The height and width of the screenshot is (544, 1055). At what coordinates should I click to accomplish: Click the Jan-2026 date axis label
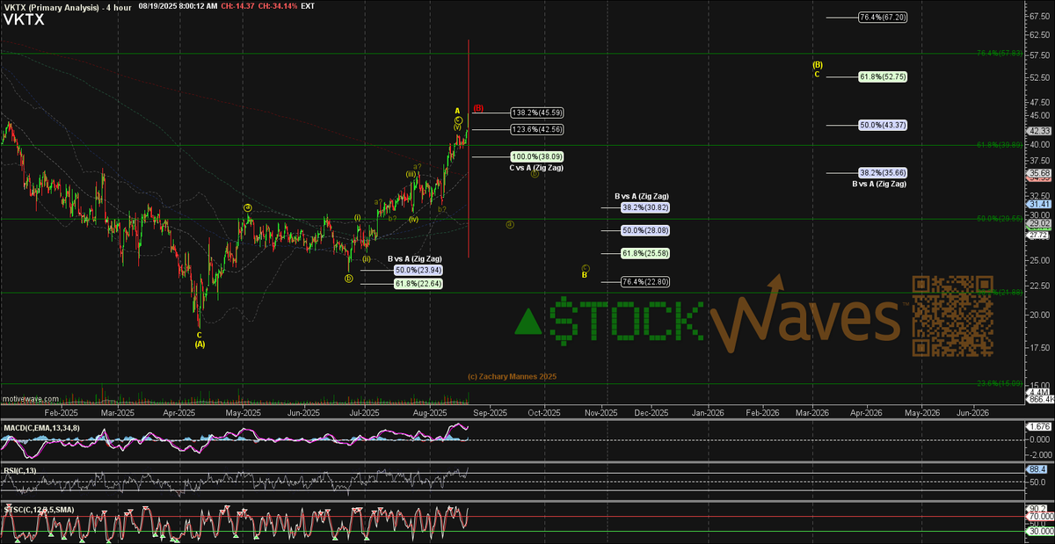(x=707, y=412)
